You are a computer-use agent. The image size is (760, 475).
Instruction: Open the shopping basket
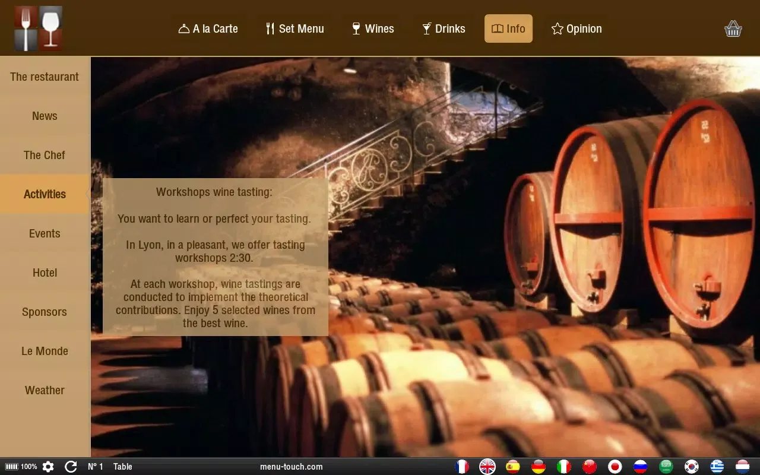point(733,28)
